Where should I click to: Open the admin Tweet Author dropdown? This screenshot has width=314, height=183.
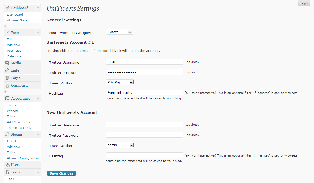[x=120, y=145]
